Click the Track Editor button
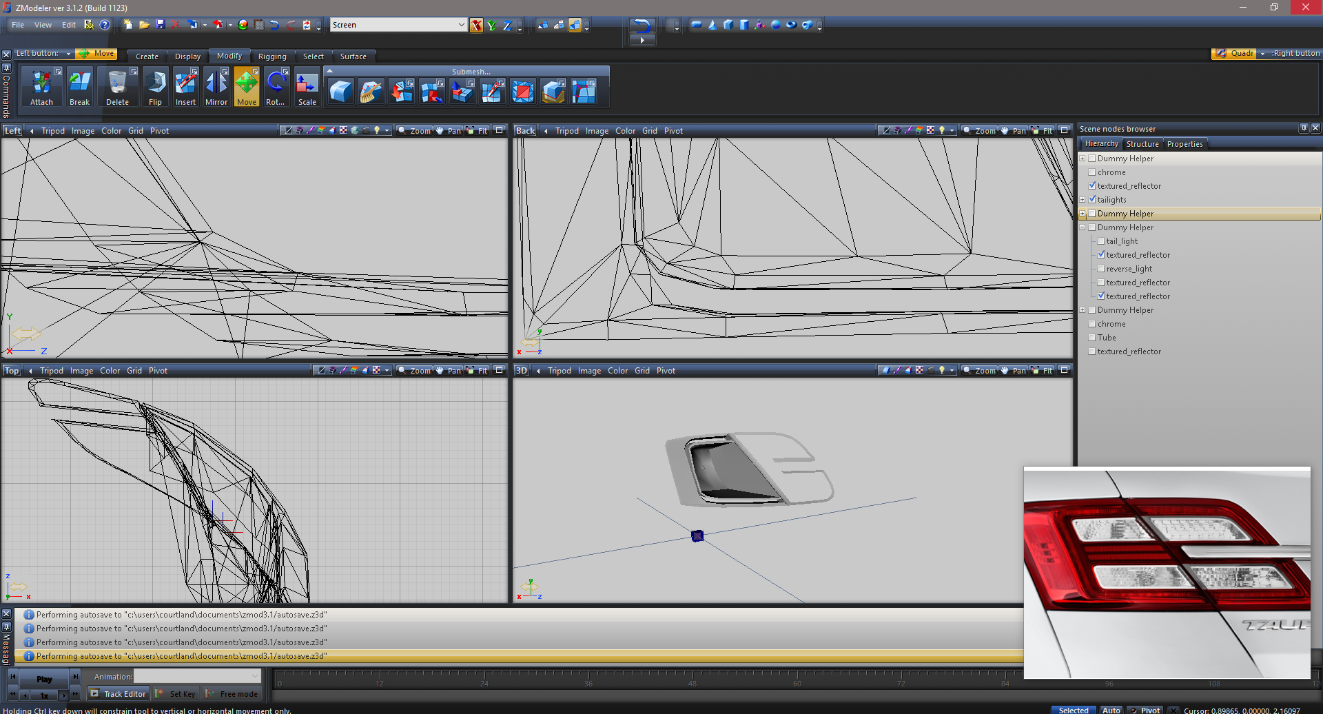Screen dimensions: 1323x714 [x=119, y=694]
